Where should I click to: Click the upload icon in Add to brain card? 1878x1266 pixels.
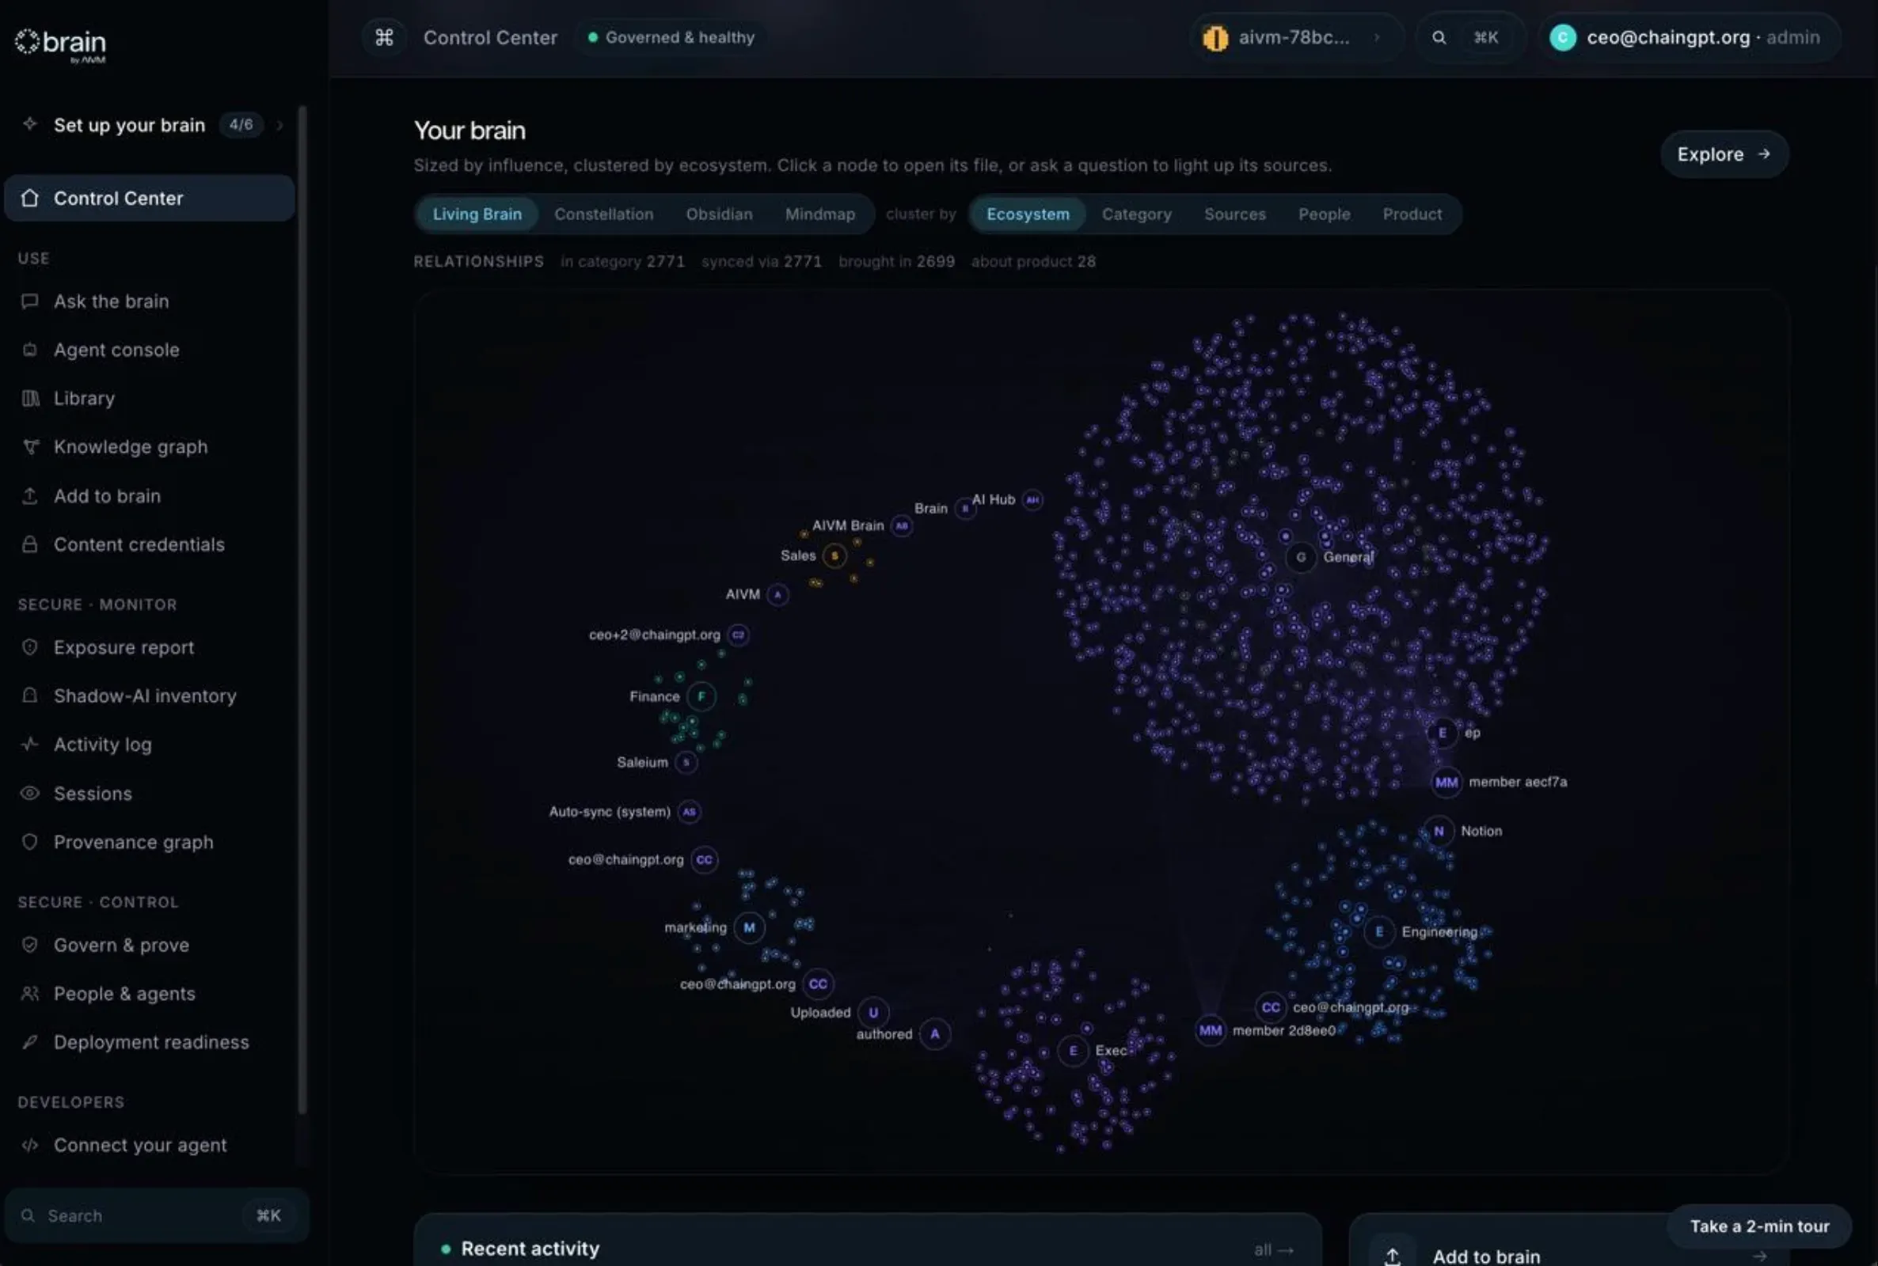(x=1392, y=1256)
